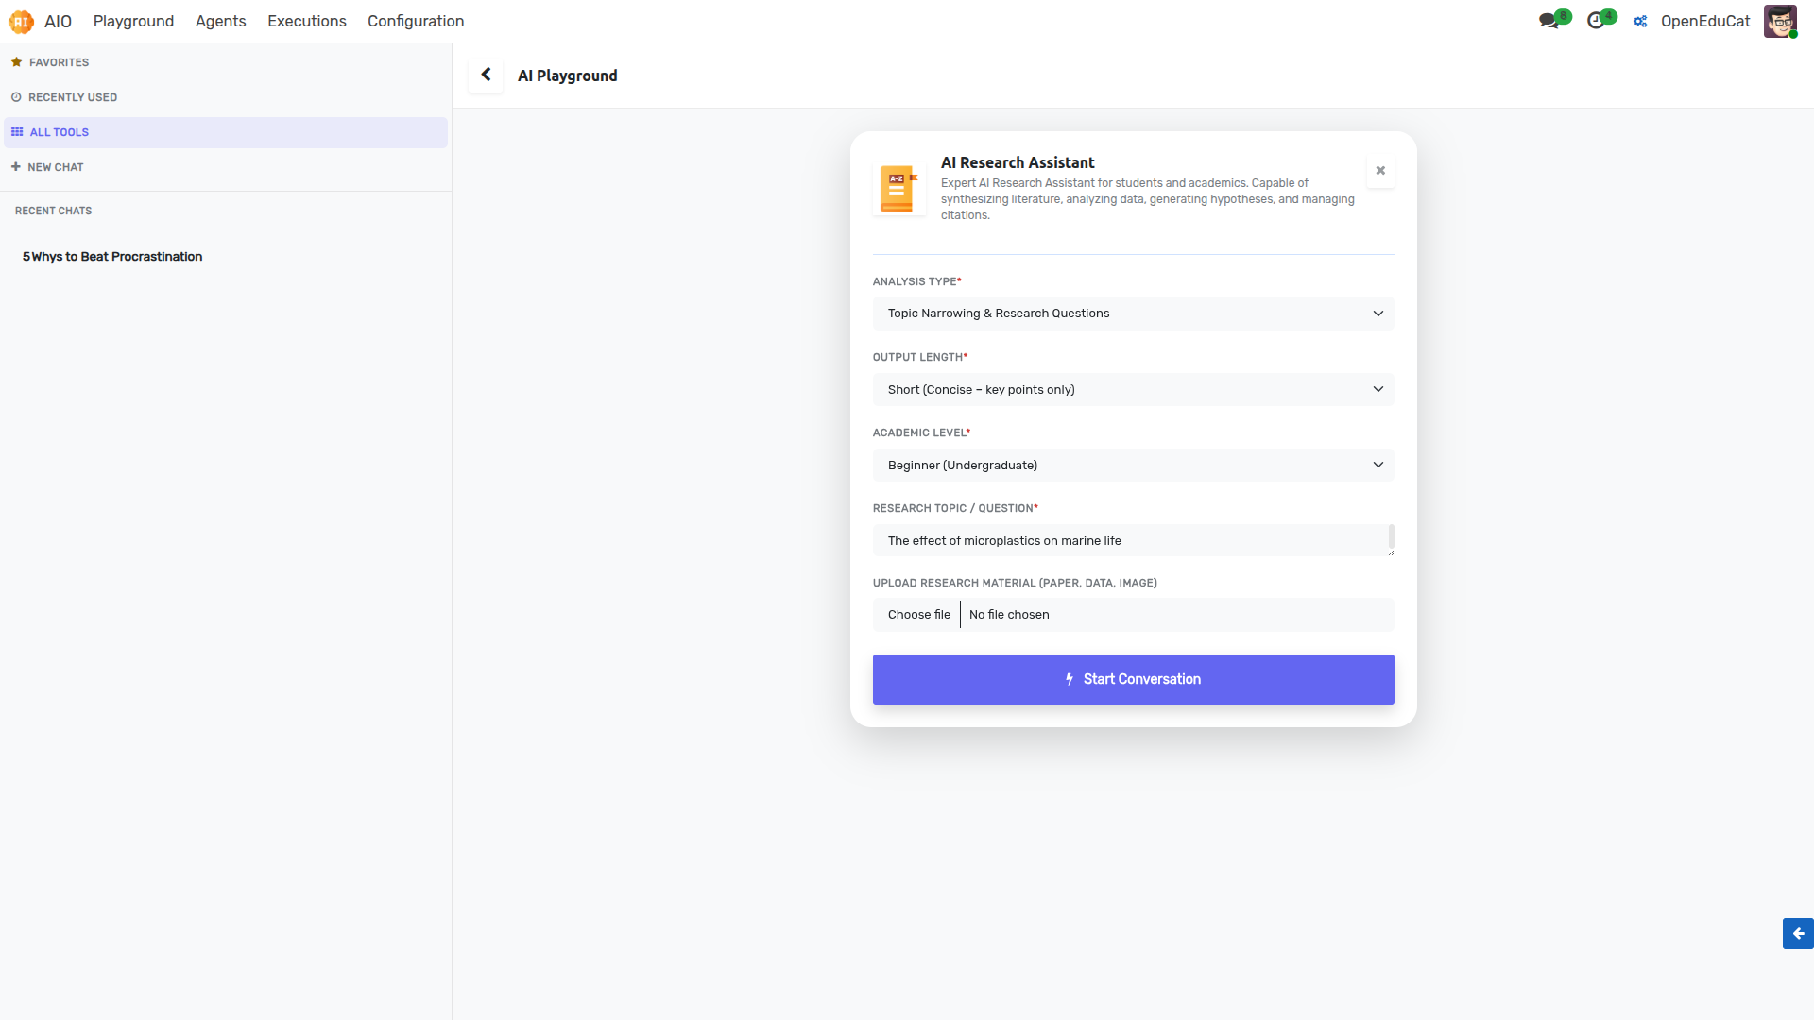Select the FAVORITES sidebar item
Image resolution: width=1814 pixels, height=1020 pixels.
click(225, 62)
